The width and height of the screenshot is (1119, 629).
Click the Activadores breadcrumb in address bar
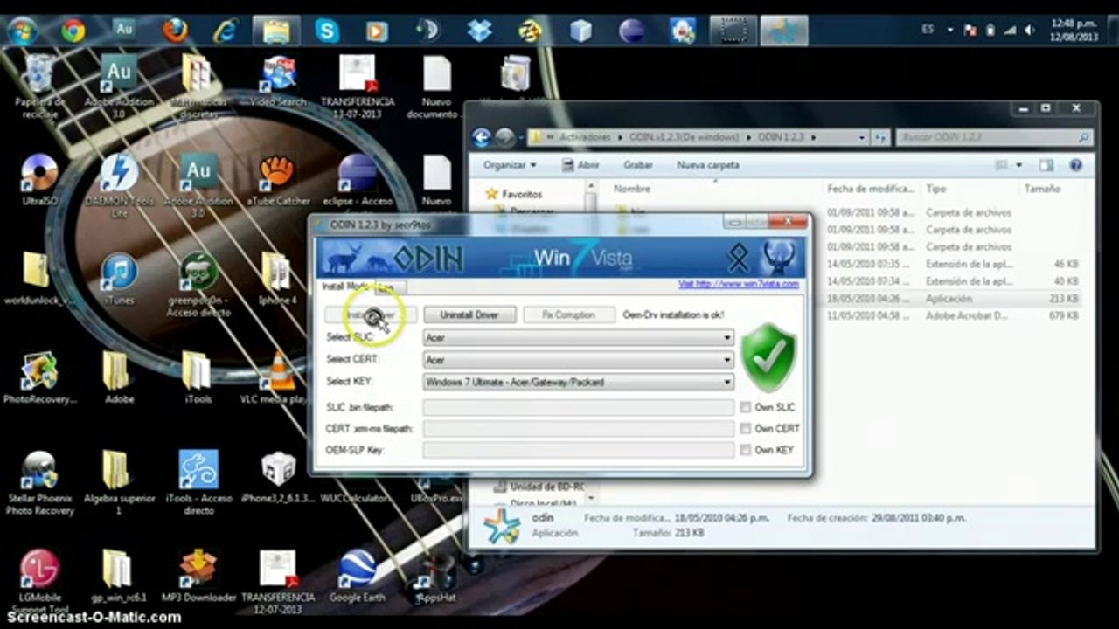click(585, 138)
